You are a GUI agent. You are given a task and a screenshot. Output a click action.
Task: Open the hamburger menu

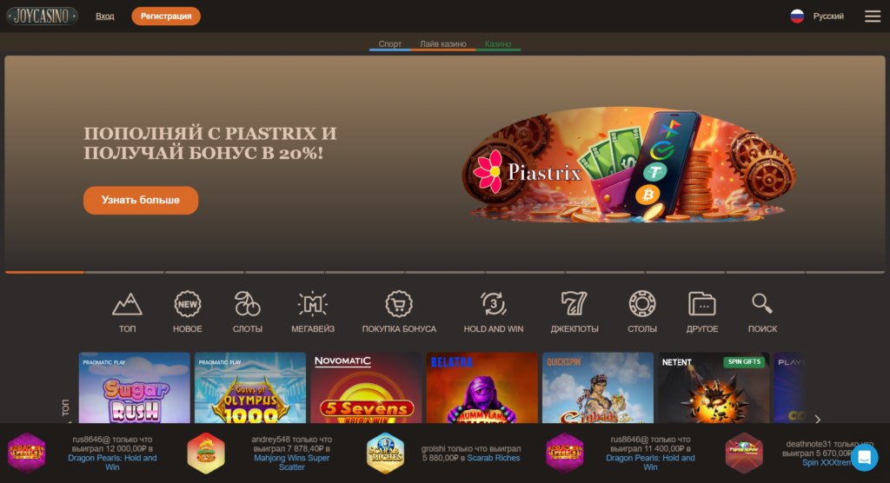(x=873, y=16)
